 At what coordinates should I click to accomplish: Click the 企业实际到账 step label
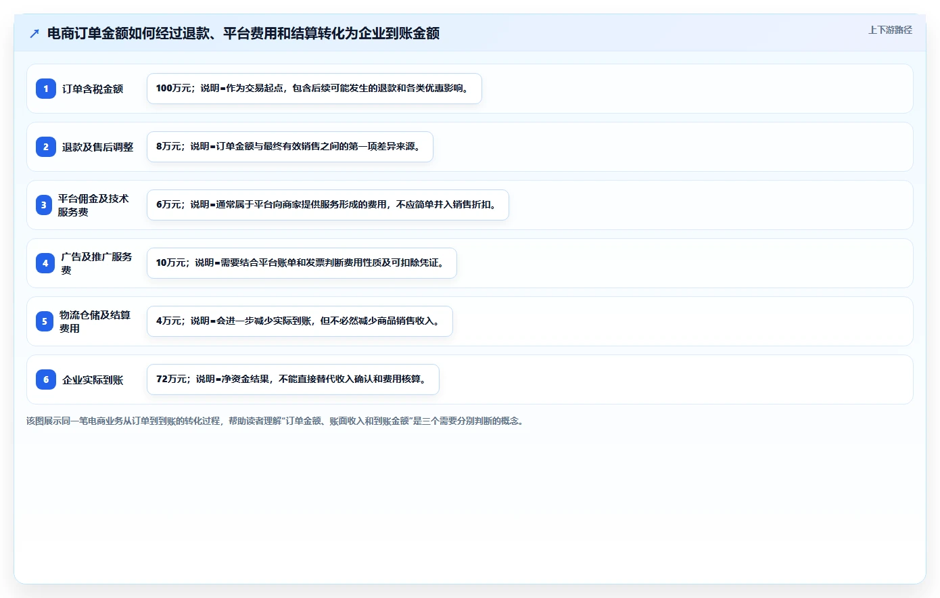tap(93, 379)
